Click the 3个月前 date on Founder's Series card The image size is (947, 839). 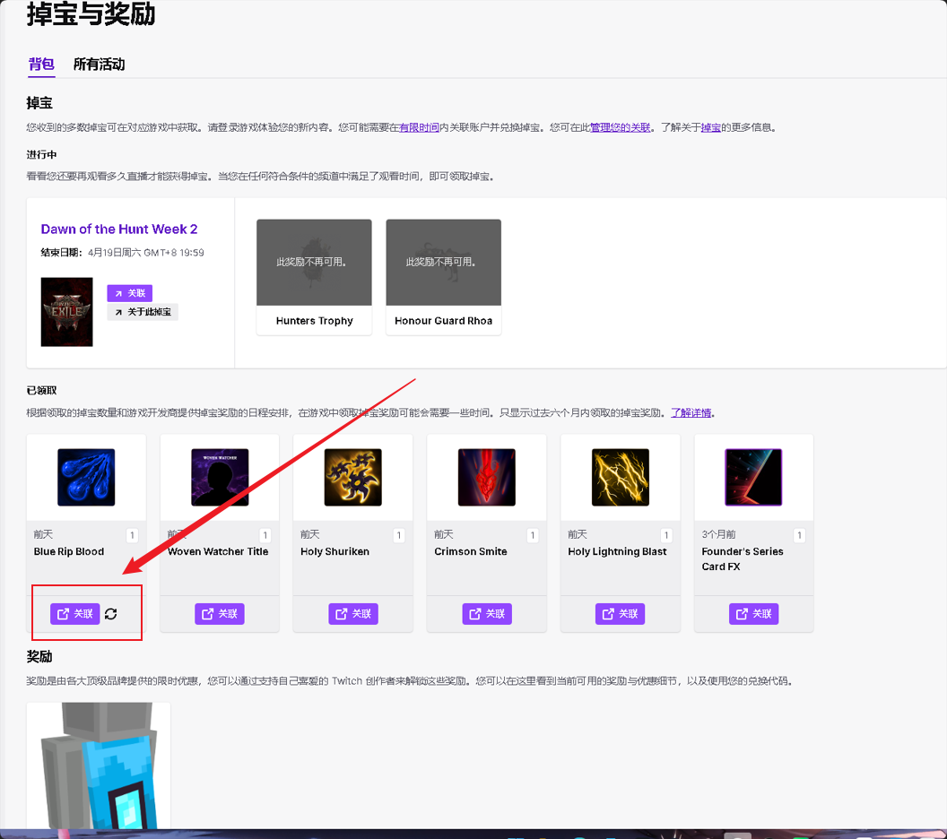tap(718, 535)
